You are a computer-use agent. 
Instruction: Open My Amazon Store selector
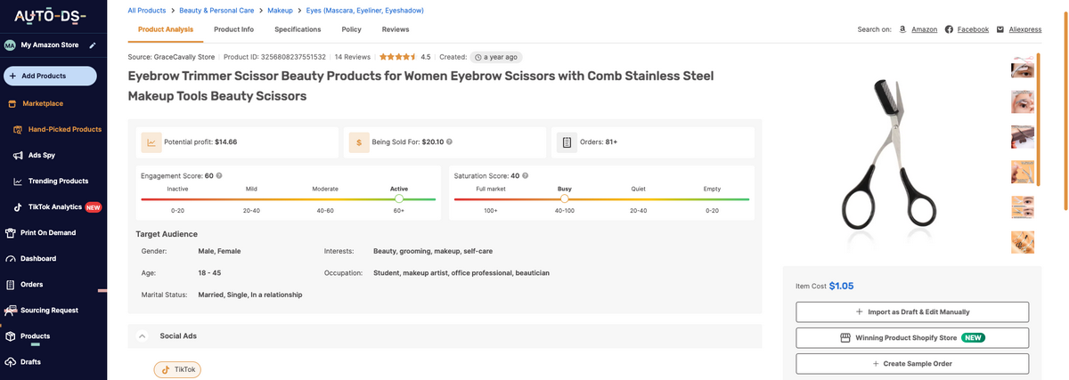click(50, 45)
